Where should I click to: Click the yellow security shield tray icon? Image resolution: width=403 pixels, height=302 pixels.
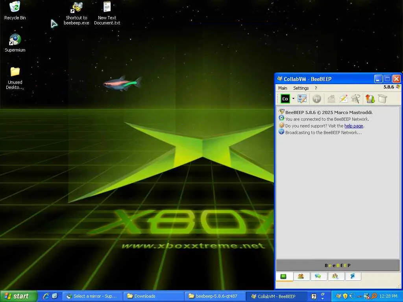click(x=345, y=296)
